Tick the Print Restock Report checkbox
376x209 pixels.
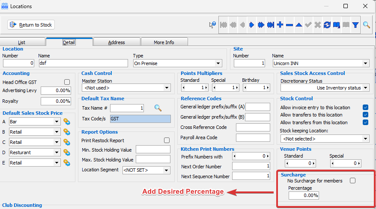(167, 140)
